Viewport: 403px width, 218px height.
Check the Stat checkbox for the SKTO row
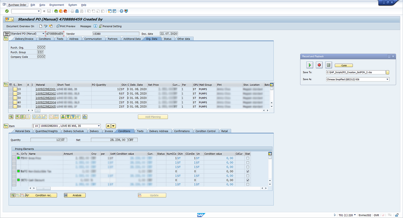coord(247,180)
